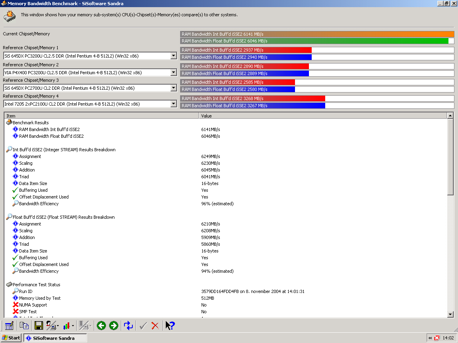The height and width of the screenshot is (343, 458).
Task: Go forward with the green right arrow
Action: pos(114,326)
